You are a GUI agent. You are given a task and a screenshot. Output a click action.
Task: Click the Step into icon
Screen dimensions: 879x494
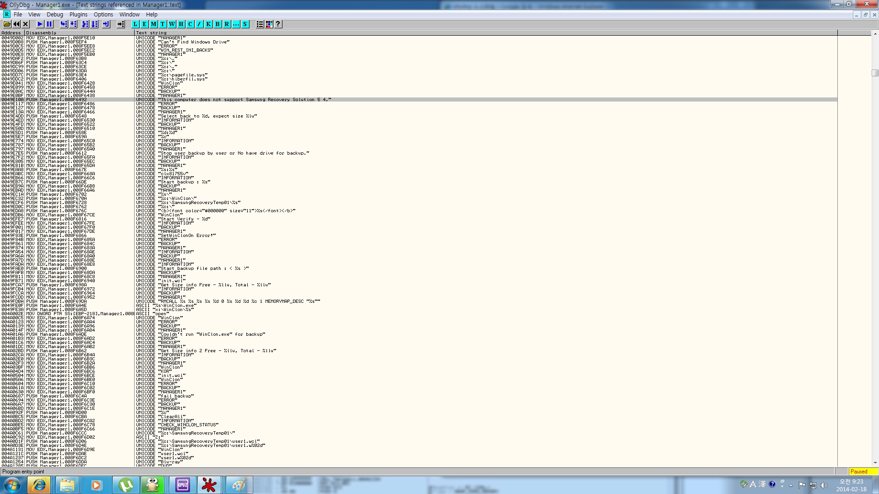click(64, 24)
